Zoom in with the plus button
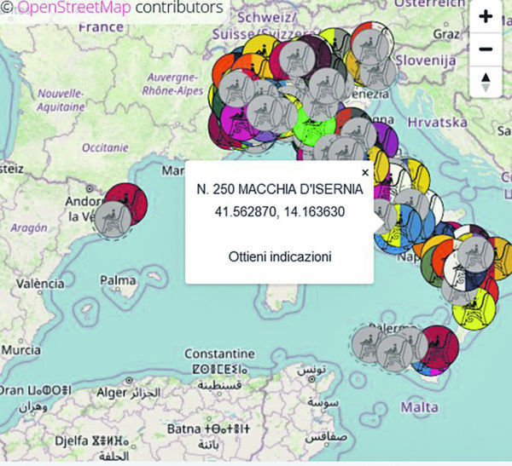512x466 pixels. pyautogui.click(x=486, y=16)
